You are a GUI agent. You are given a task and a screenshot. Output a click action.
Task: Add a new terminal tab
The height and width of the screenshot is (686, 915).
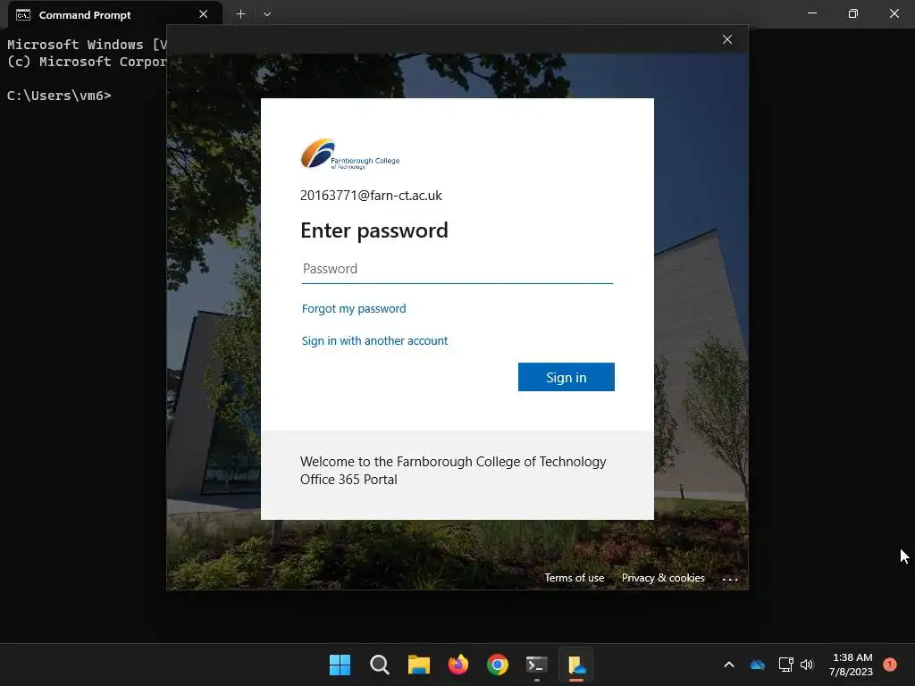(x=240, y=14)
